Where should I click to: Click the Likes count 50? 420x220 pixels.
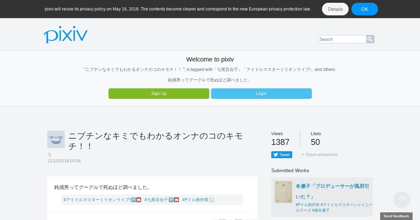tap(315, 142)
